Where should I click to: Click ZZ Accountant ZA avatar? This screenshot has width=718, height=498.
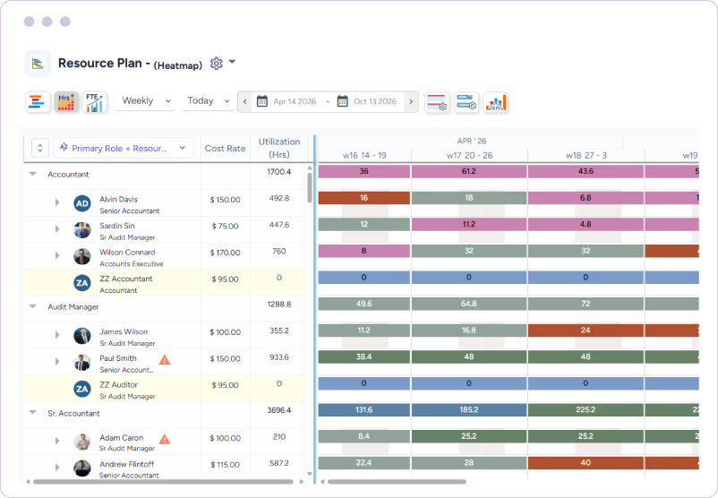(x=82, y=283)
